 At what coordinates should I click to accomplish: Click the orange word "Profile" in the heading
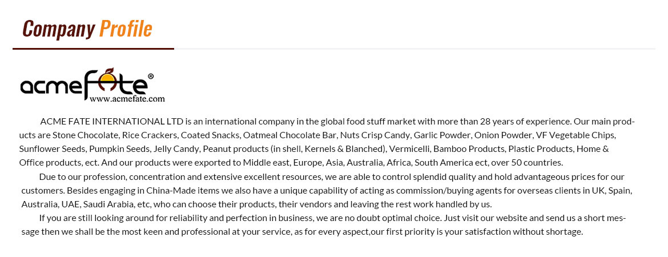coord(126,28)
